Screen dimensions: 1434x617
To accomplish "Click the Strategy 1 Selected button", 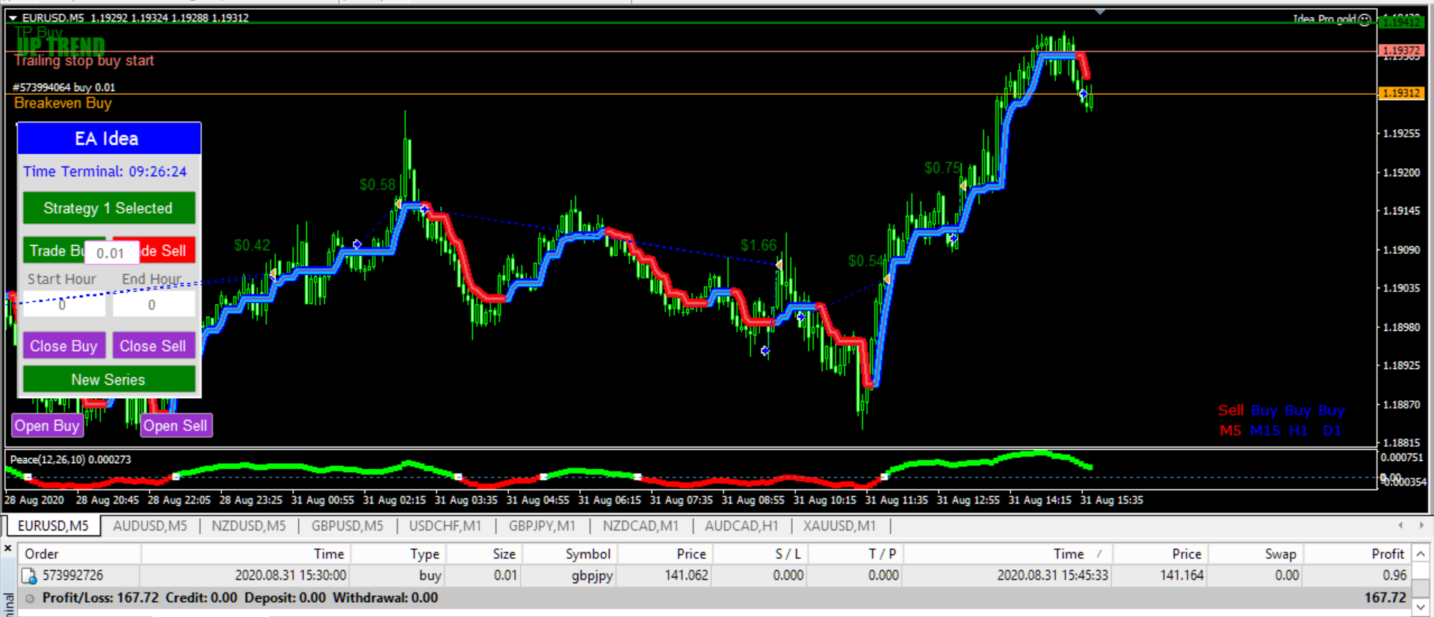I will pos(109,208).
